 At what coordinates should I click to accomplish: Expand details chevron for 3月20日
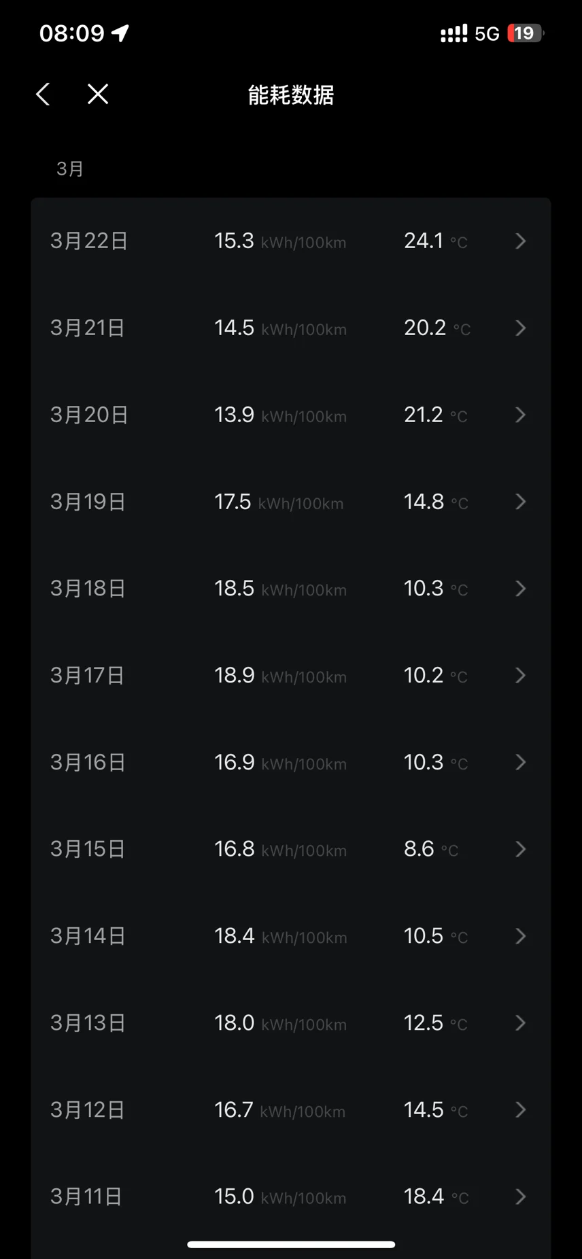tap(521, 415)
